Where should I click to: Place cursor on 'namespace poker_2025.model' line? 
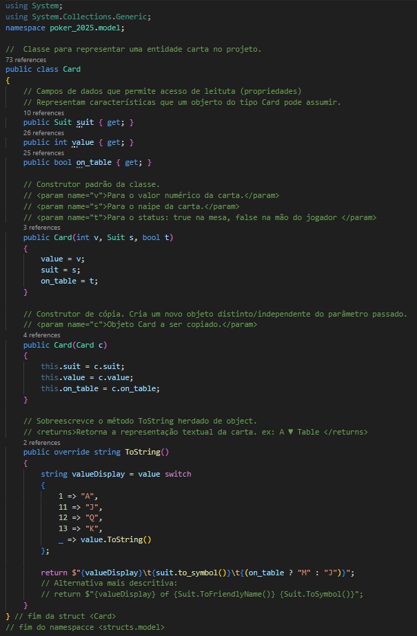65,28
